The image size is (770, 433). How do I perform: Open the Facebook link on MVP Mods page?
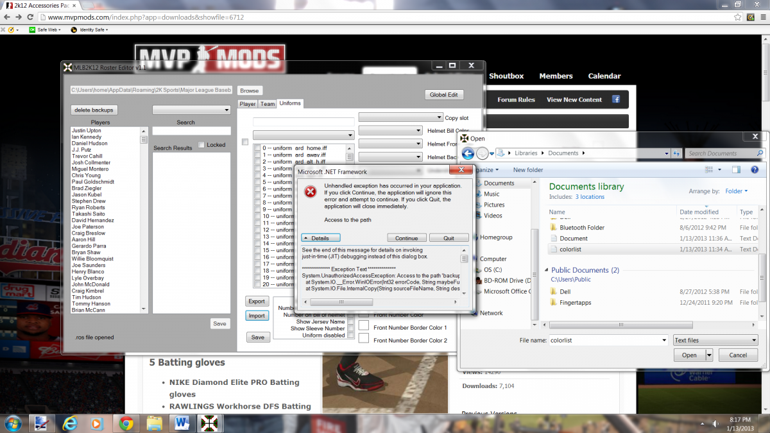(x=616, y=99)
